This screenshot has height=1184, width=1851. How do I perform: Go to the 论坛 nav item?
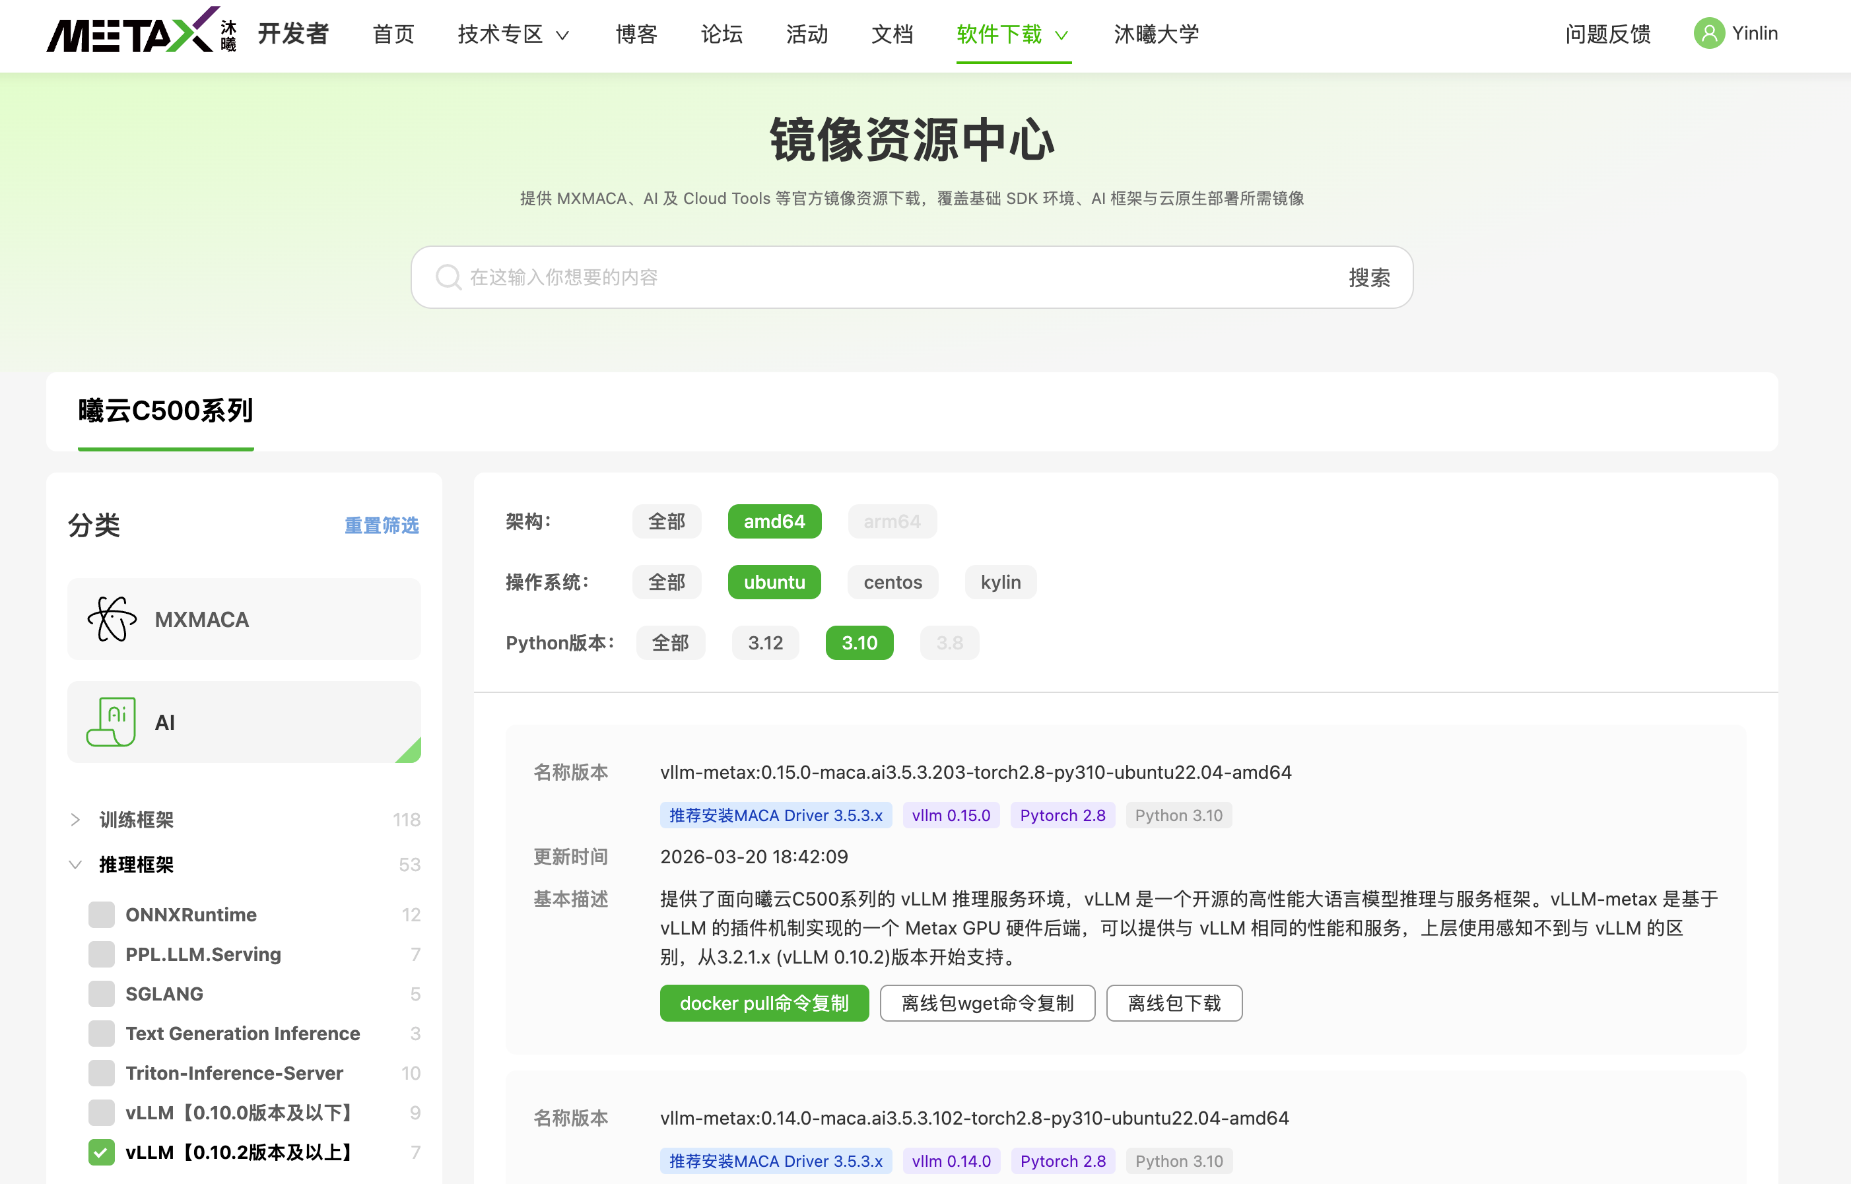pos(722,34)
